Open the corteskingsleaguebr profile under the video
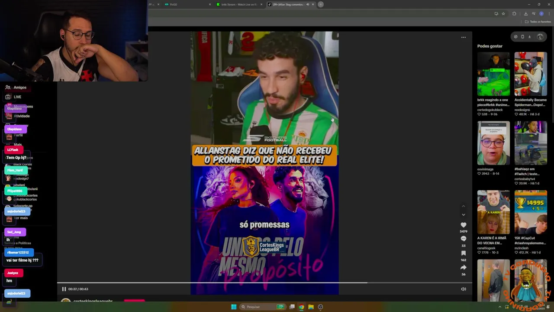 tap(93, 301)
